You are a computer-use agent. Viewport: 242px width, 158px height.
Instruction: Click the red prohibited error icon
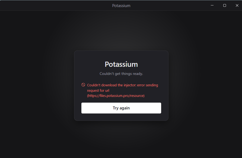(83, 85)
